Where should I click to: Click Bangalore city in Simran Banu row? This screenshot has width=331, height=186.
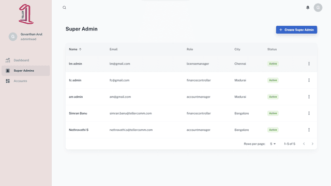242,113
